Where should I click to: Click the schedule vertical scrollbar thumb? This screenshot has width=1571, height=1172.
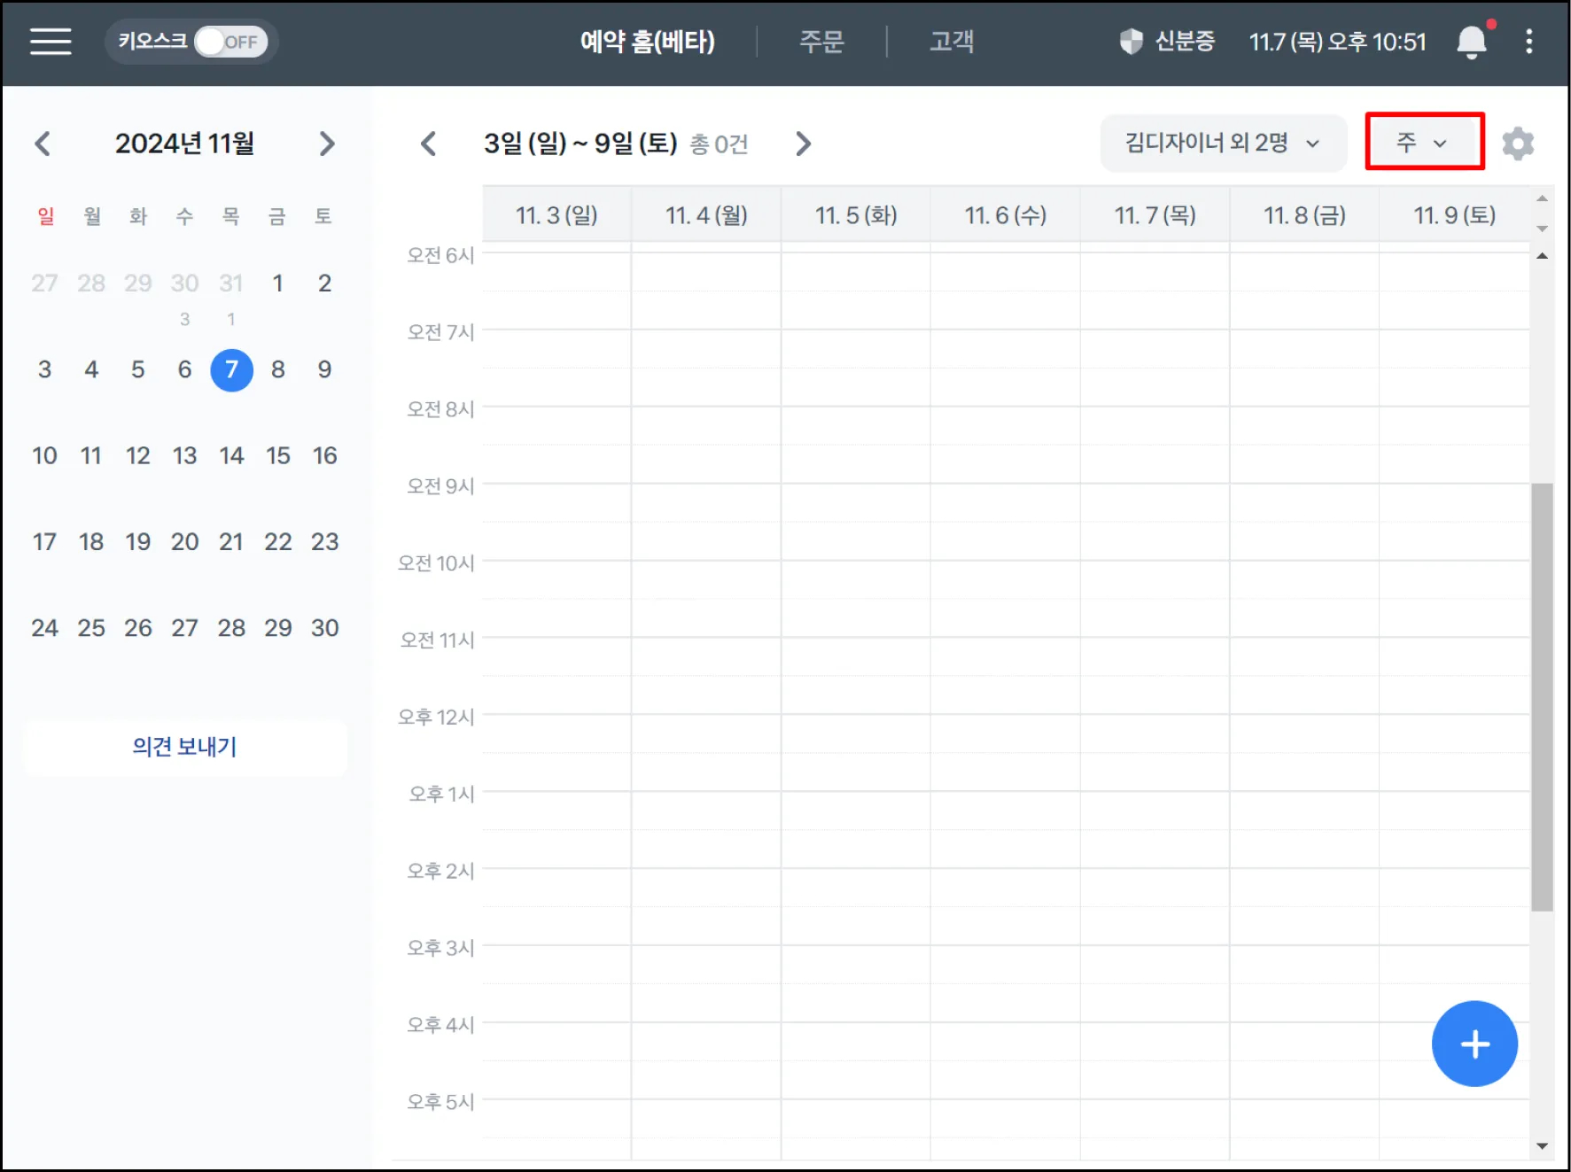[x=1542, y=696]
